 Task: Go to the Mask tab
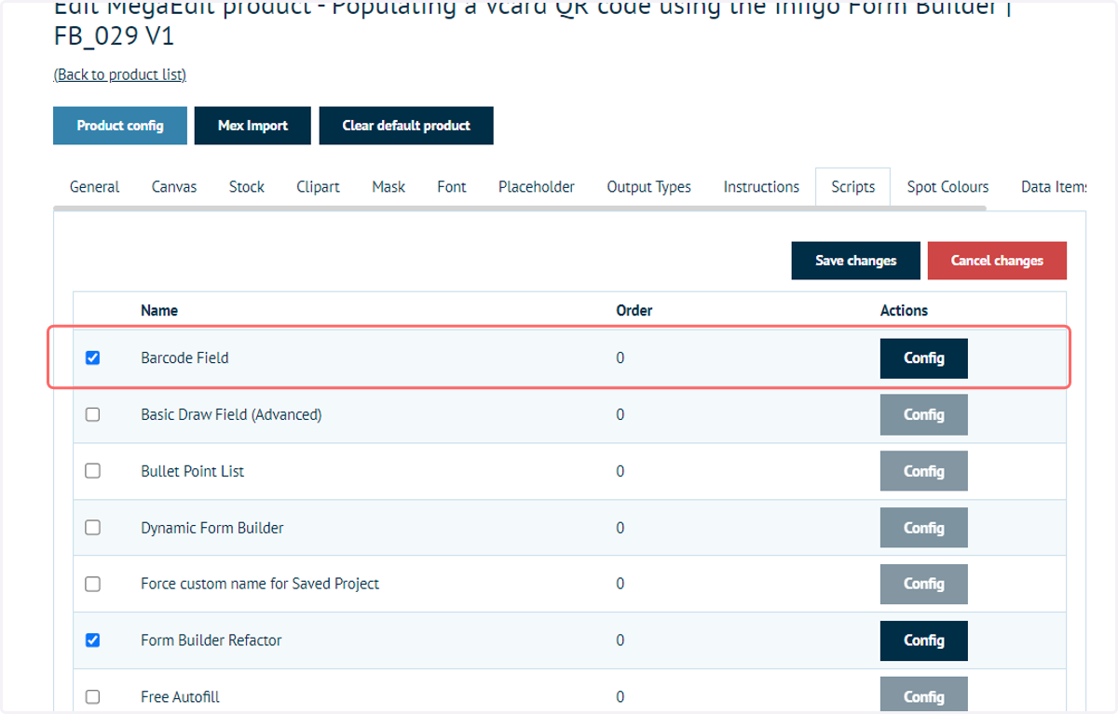tap(389, 187)
